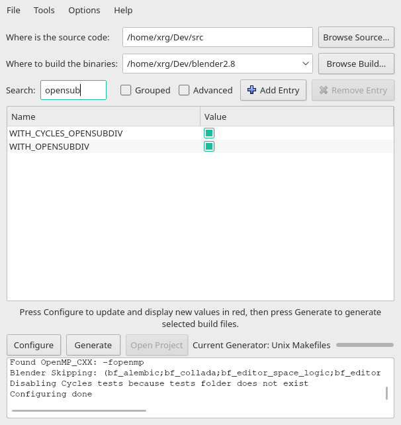
Task: Open the Options menu
Action: (84, 11)
